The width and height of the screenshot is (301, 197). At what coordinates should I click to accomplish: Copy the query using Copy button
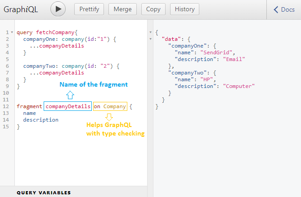click(x=153, y=9)
